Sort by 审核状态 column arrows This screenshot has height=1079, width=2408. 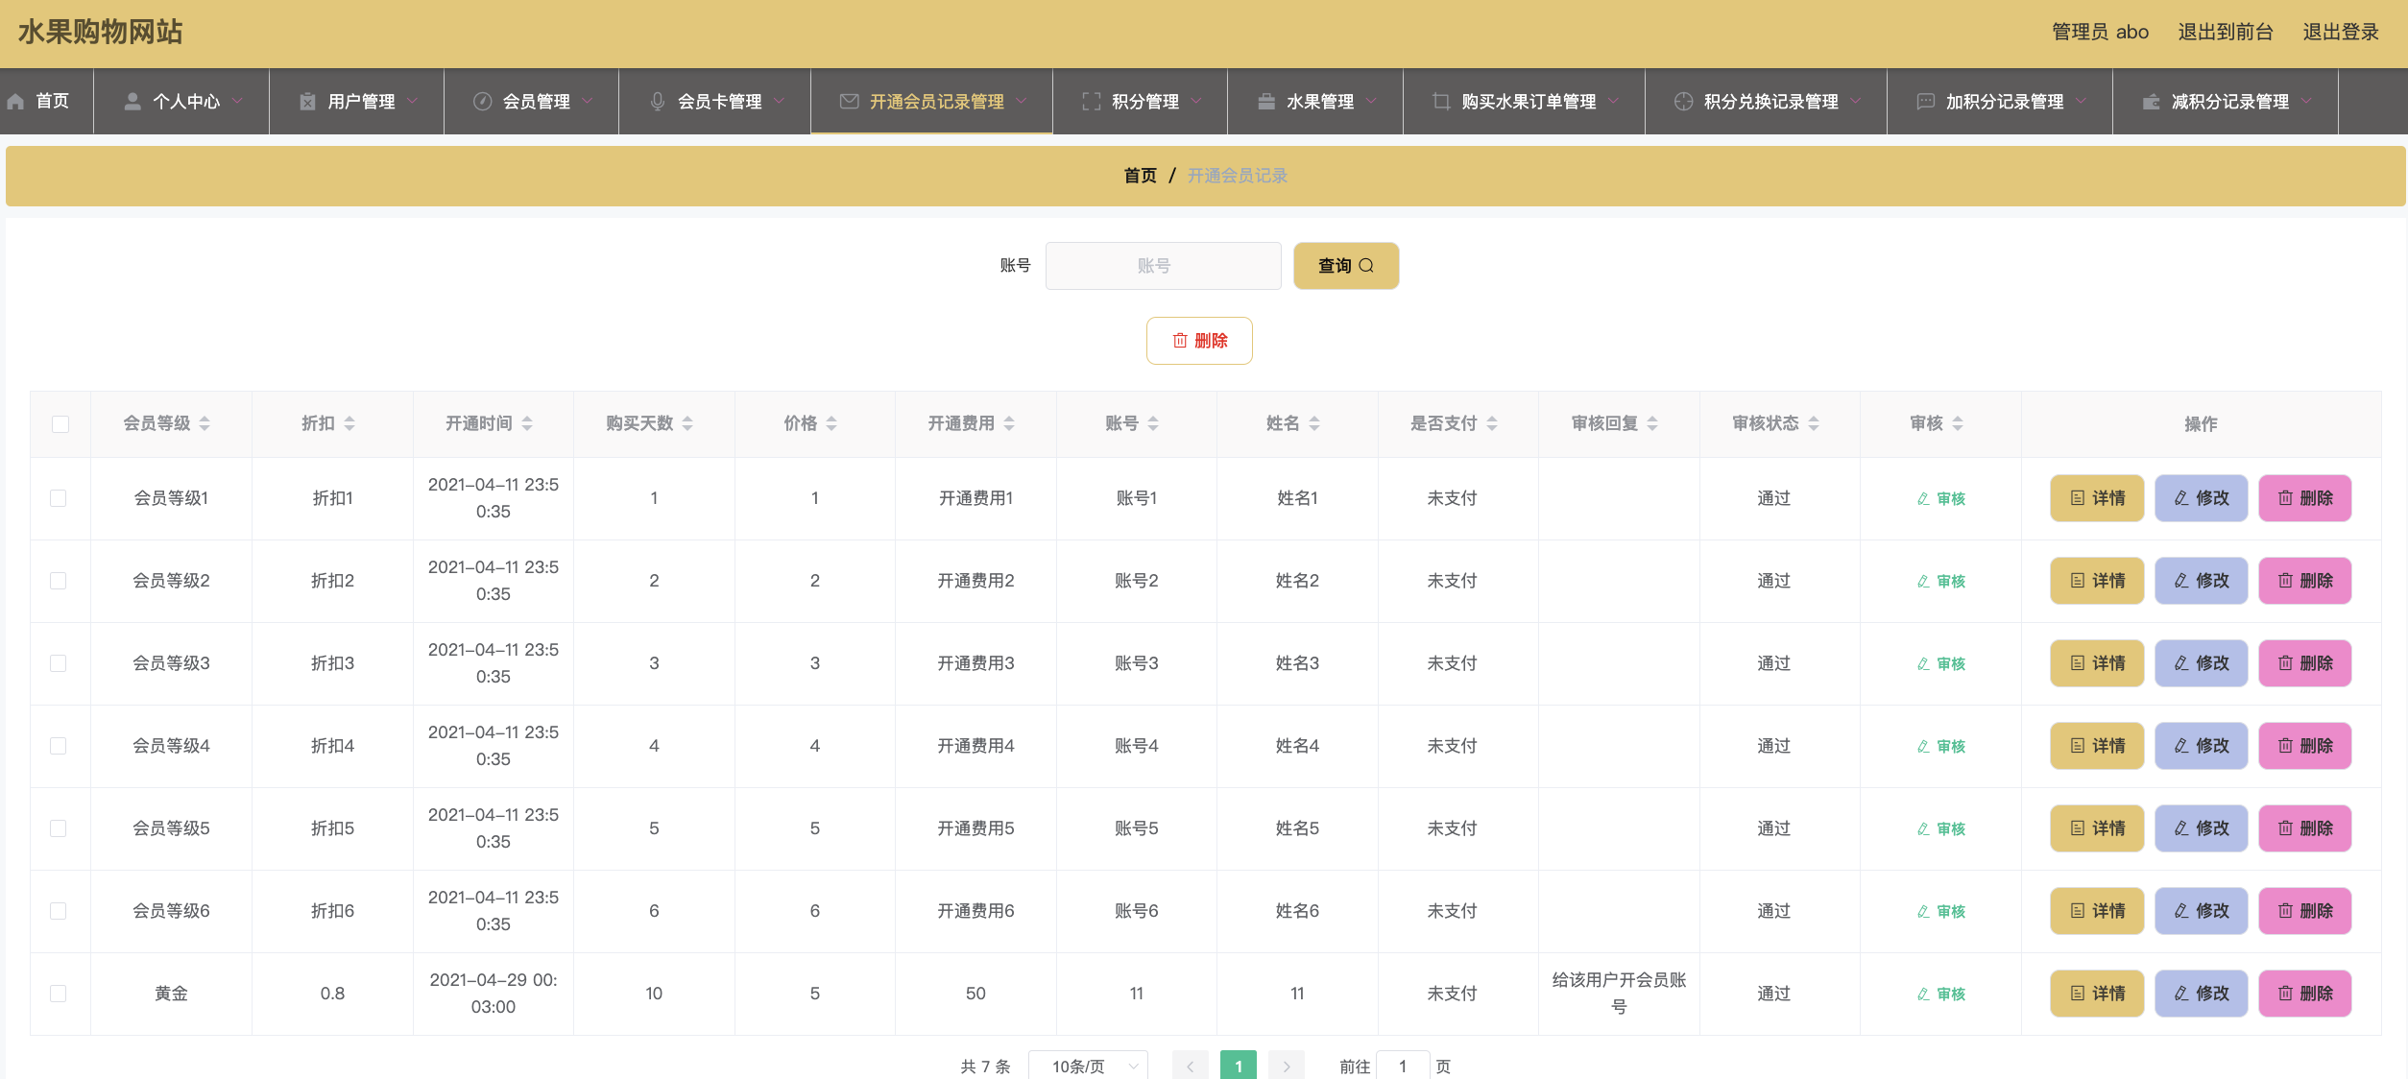[x=1814, y=423]
